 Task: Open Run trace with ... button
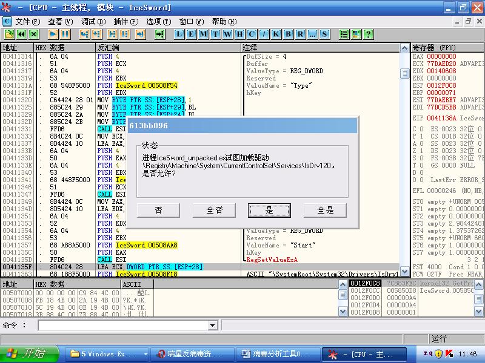312,34
